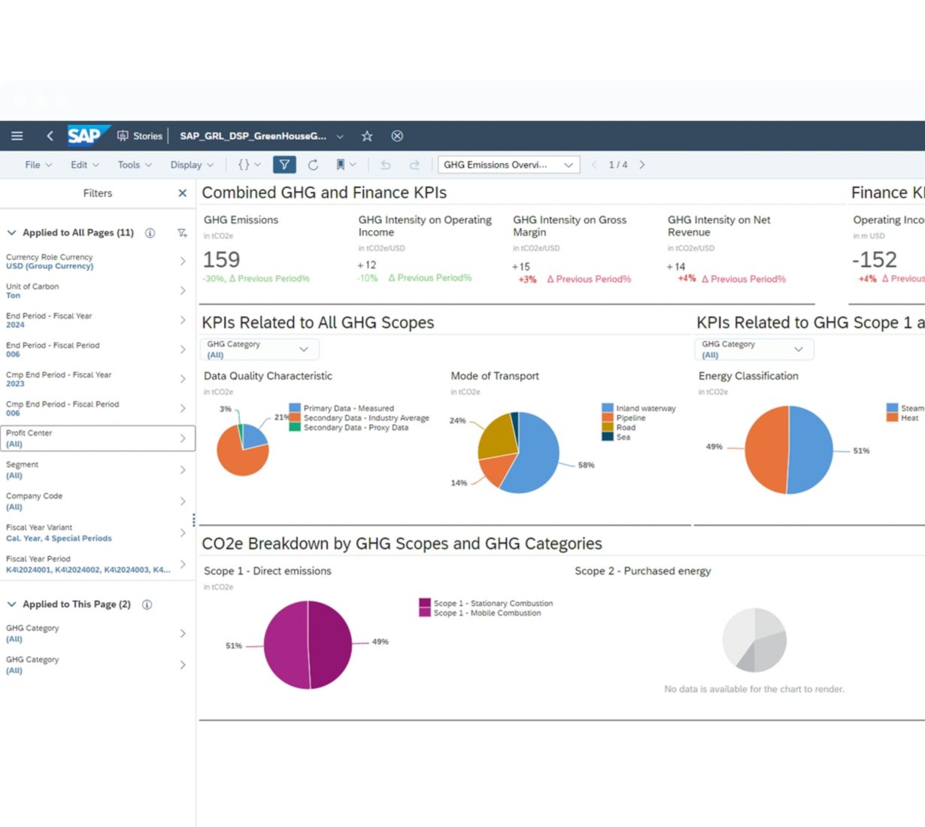Open the Display menu
Image resolution: width=925 pixels, height=827 pixels.
pos(192,165)
